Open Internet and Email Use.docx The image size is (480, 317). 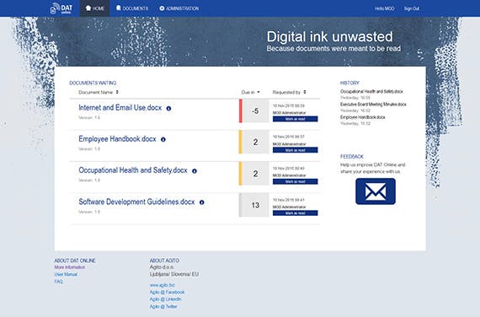(x=120, y=108)
